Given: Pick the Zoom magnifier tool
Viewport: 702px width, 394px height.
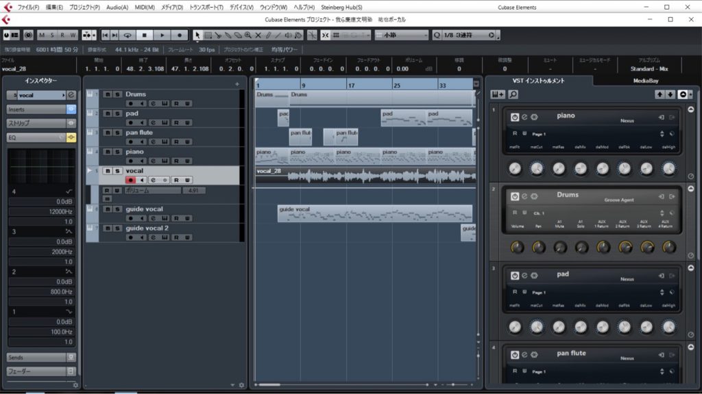Looking at the screenshot, I should coord(247,35).
